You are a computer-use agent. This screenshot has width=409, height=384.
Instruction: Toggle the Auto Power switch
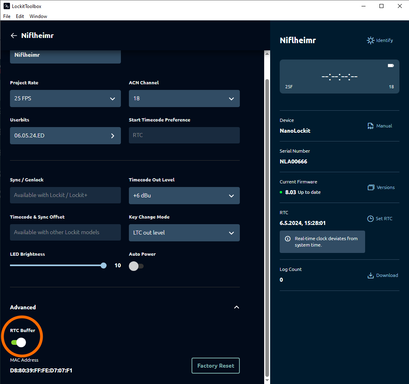click(x=136, y=266)
